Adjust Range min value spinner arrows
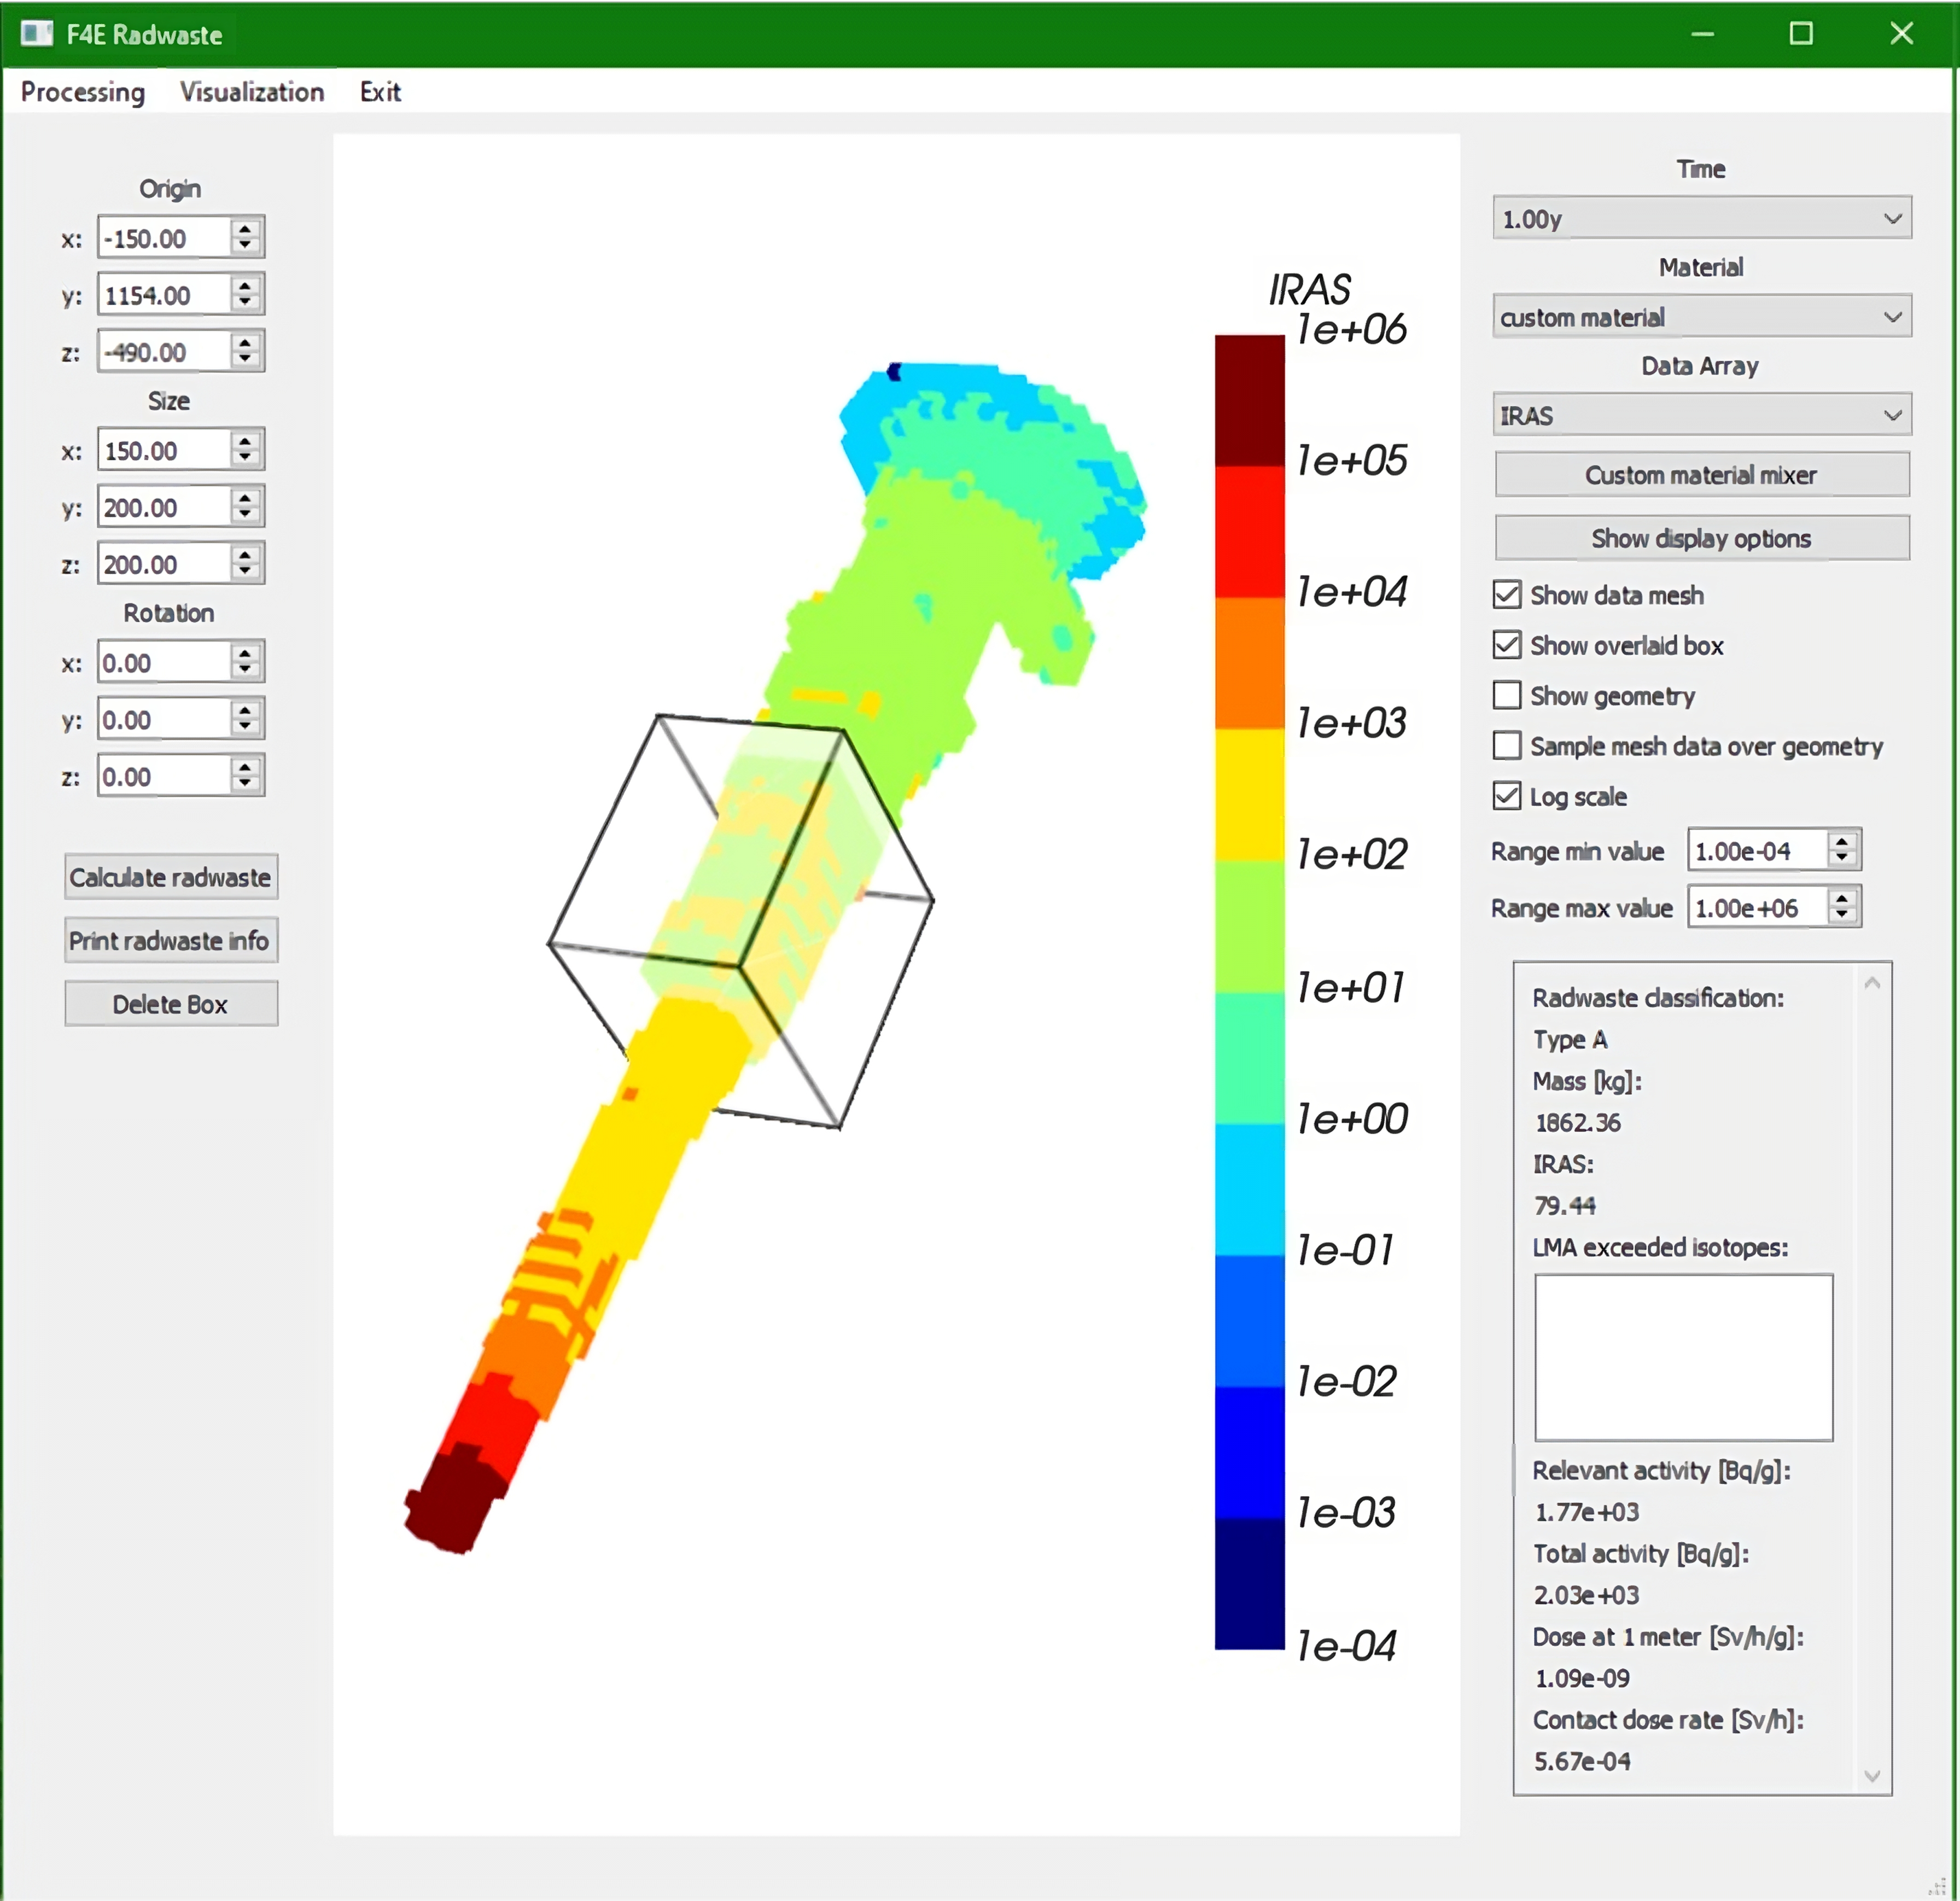The image size is (1960, 1901). point(1843,851)
